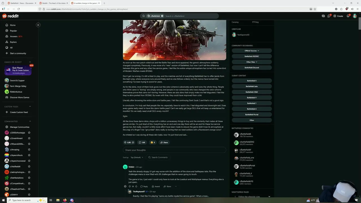This screenshot has width=361, height=203.
Task: Collapse TODG3's comment thread
Action: 125,186
